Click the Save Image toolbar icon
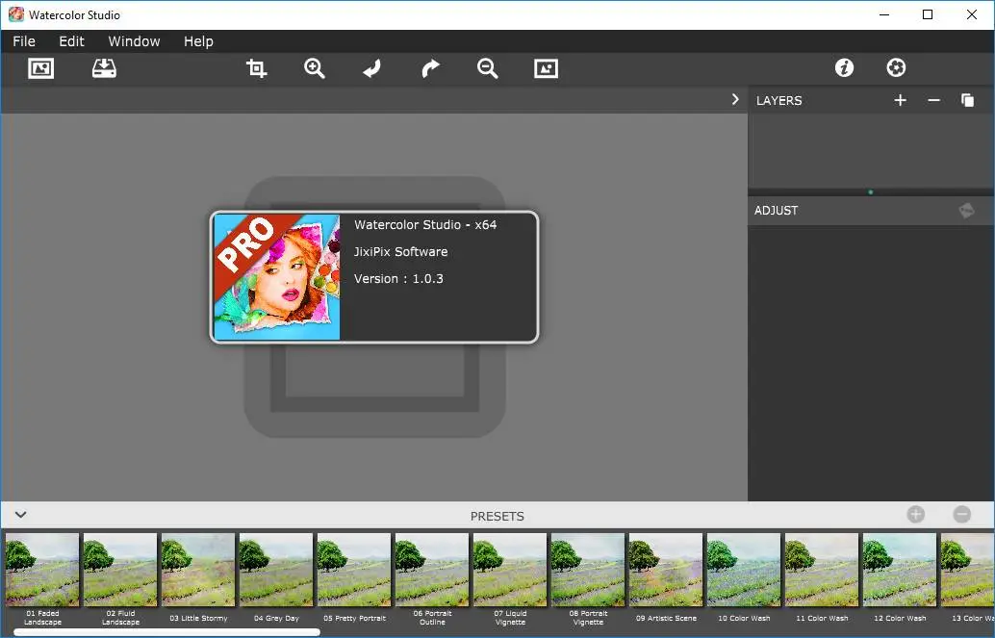995x638 pixels. 104,68
